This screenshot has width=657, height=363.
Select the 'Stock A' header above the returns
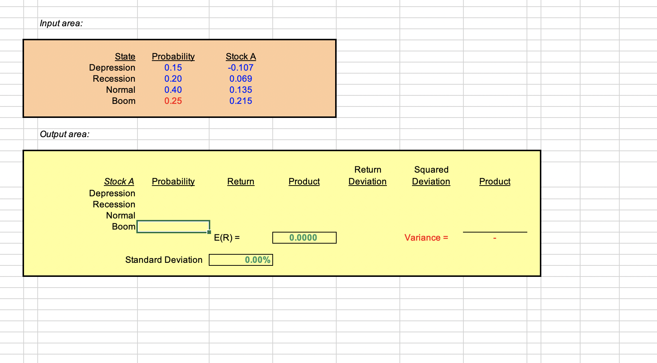pyautogui.click(x=241, y=57)
